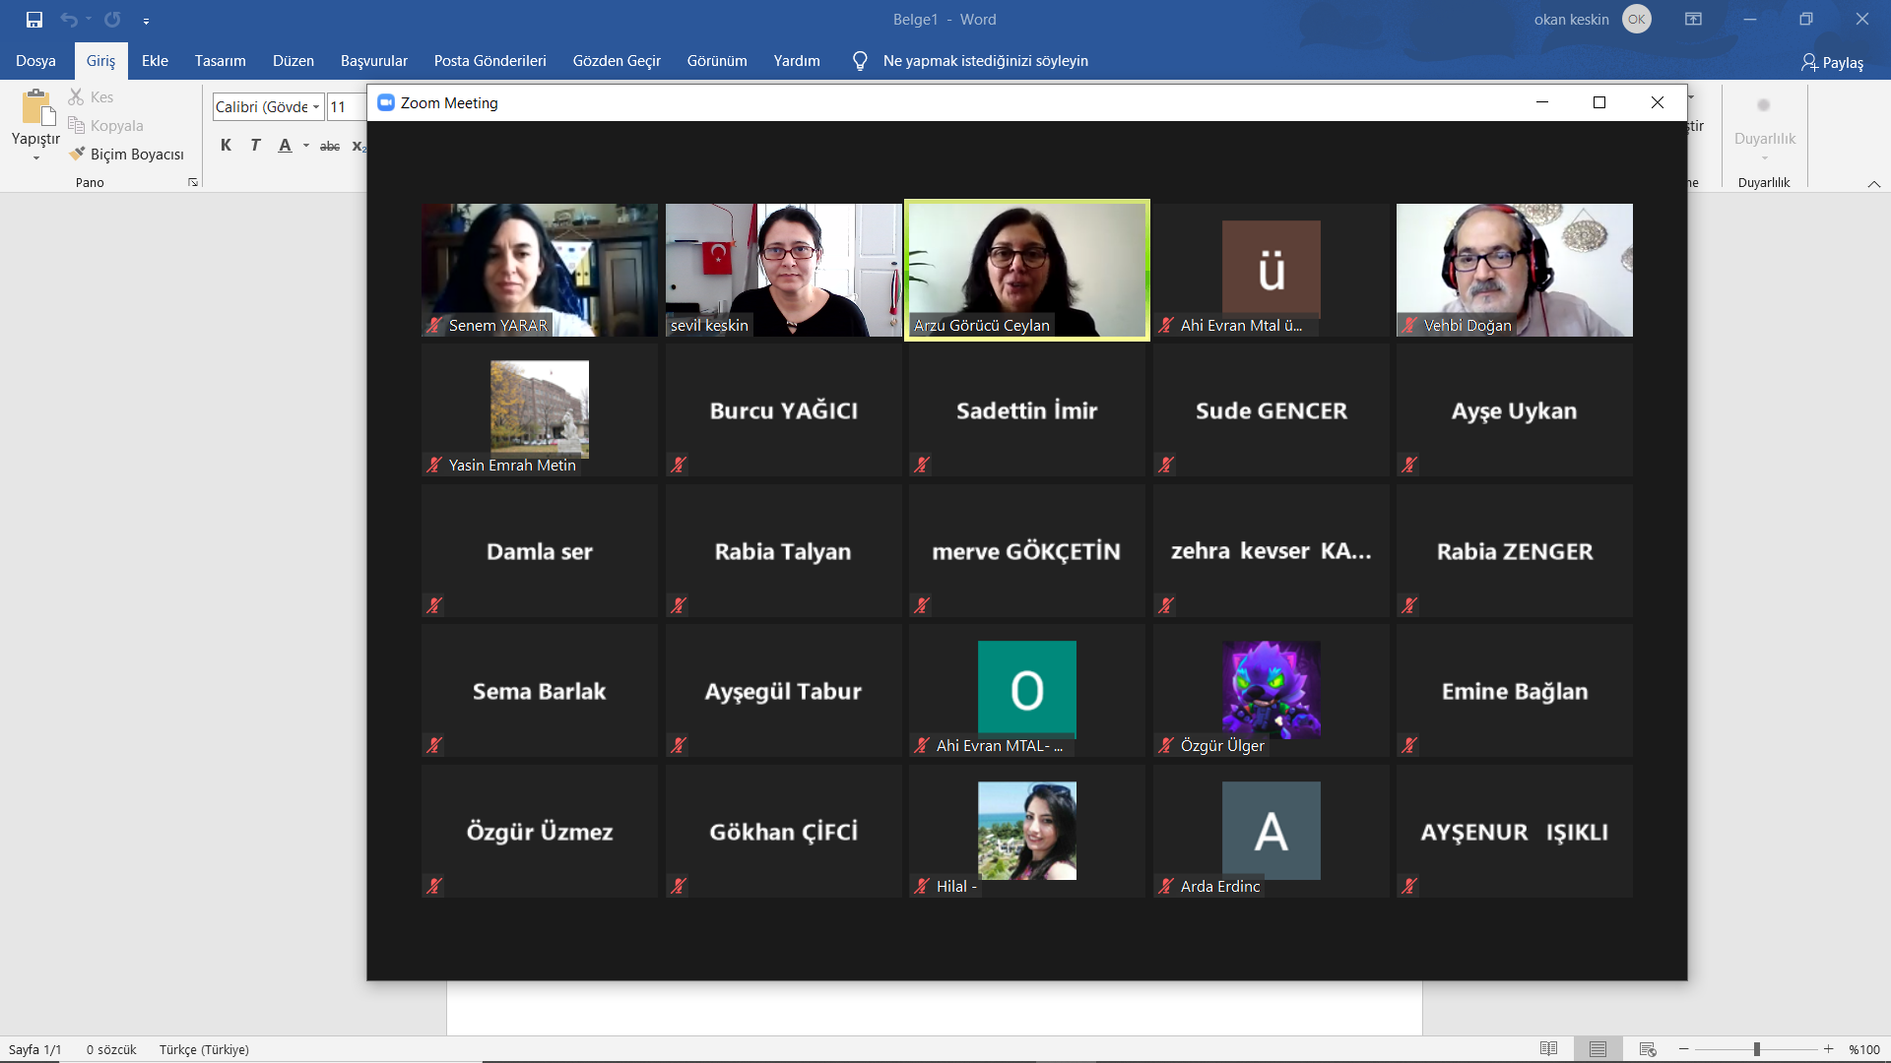Expand the Pano clipboard dialog launcher
The width and height of the screenshot is (1891, 1063).
[193, 183]
